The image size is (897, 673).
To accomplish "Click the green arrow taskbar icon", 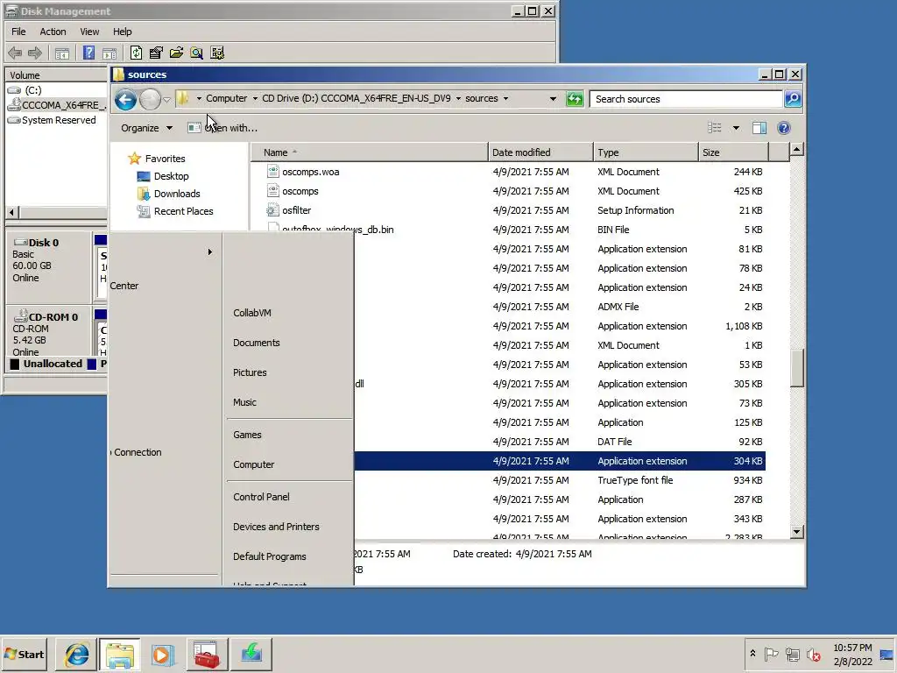I will pyautogui.click(x=251, y=654).
